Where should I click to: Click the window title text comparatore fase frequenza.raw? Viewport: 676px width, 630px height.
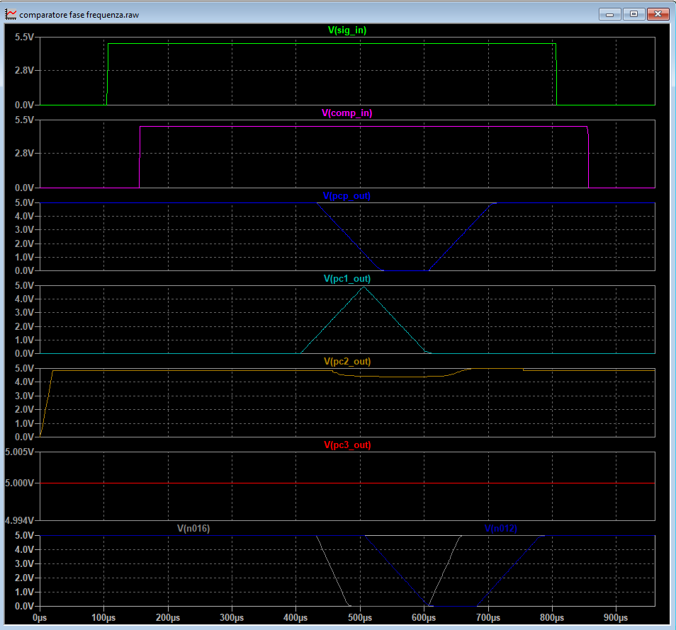click(79, 15)
